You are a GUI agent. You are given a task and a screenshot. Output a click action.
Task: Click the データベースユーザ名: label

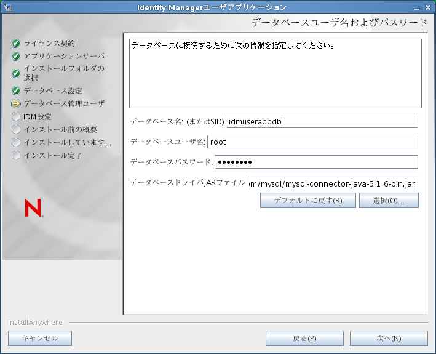[168, 142]
